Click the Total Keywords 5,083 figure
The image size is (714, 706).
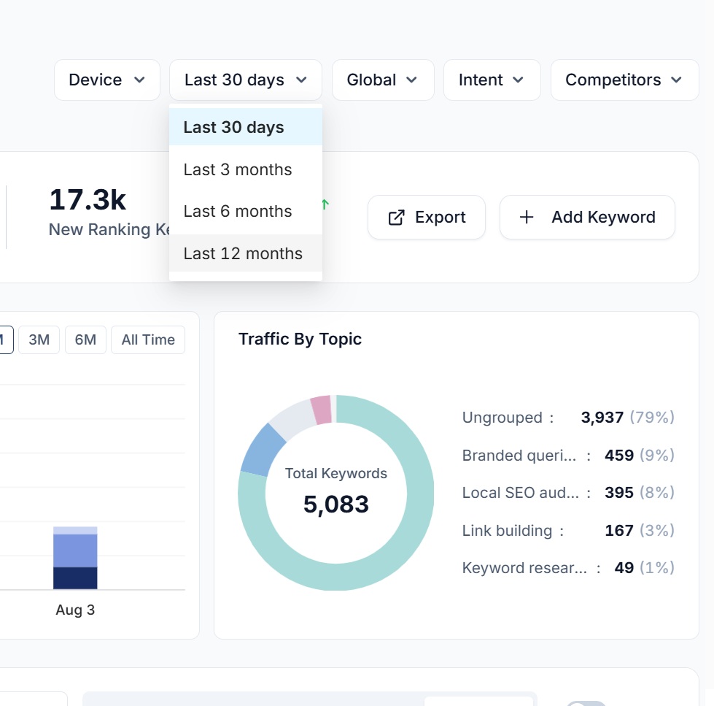[x=336, y=504]
